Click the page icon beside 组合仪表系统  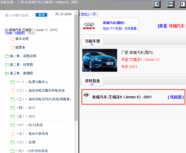coord(13,134)
